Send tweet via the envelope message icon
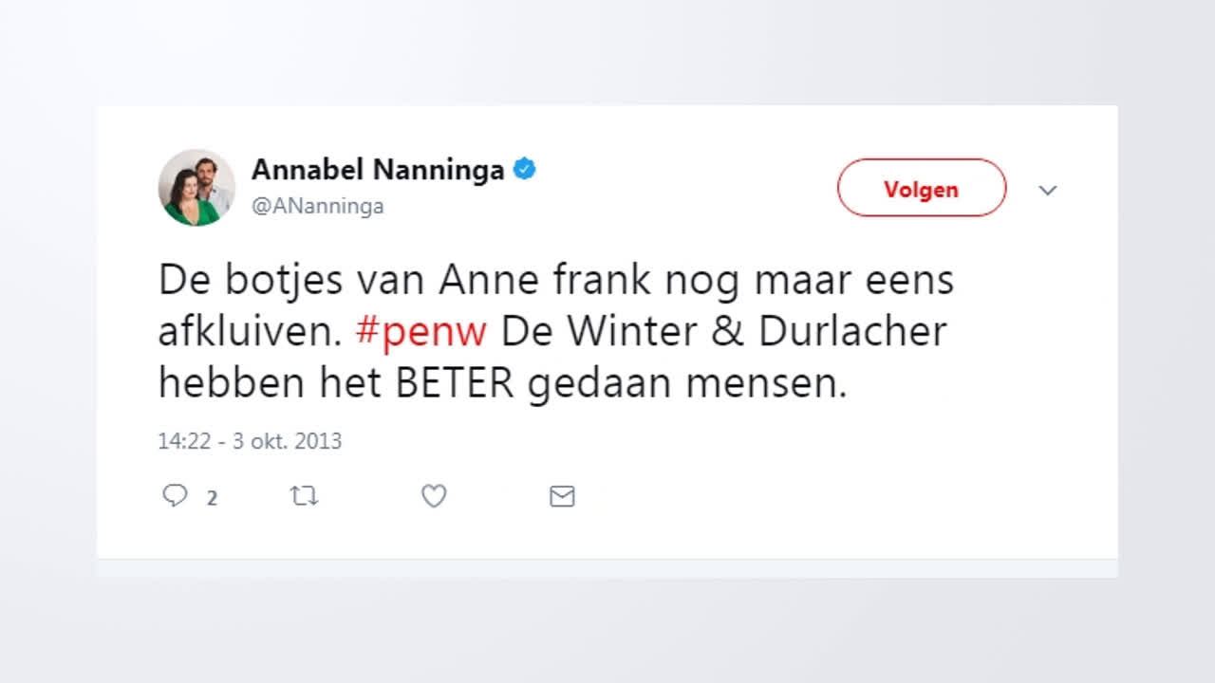This screenshot has width=1215, height=683. 562,496
